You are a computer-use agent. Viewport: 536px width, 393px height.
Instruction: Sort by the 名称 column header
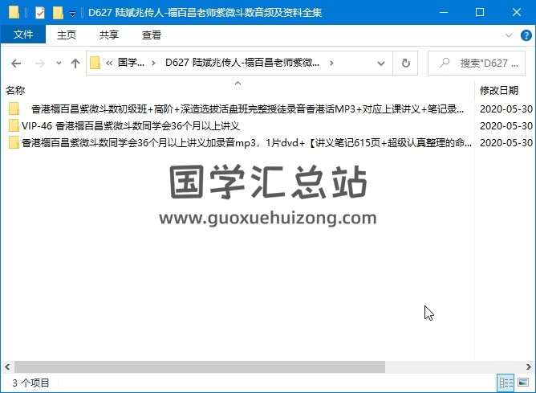15,90
